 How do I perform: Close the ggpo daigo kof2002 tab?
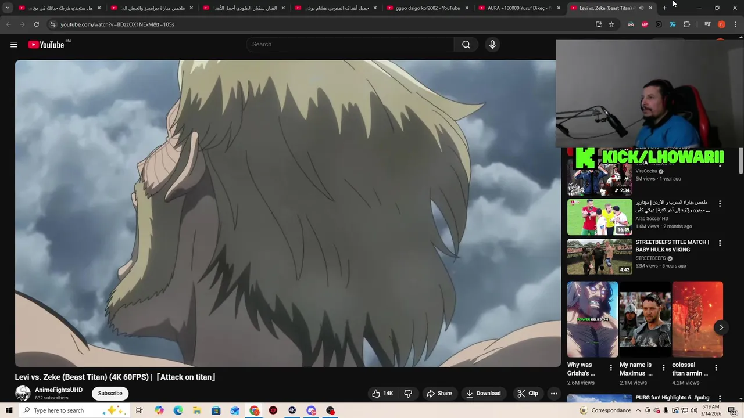[x=467, y=8]
